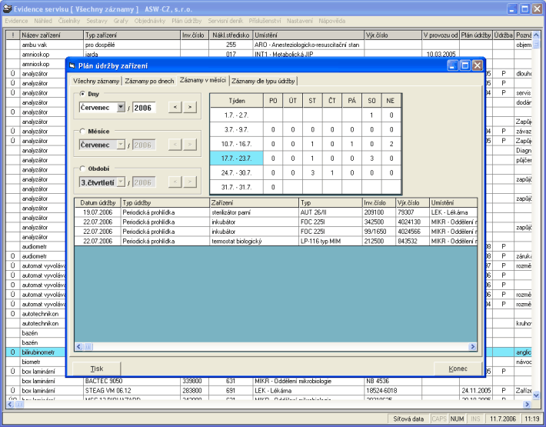Open the 3.čtvrtletí period dropdown
546x427 pixels.
pos(121,182)
